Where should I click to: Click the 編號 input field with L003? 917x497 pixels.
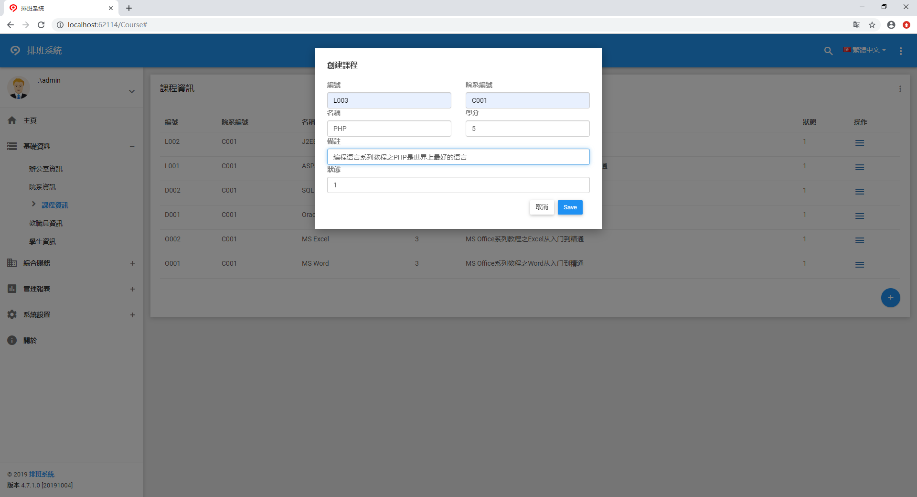click(389, 100)
